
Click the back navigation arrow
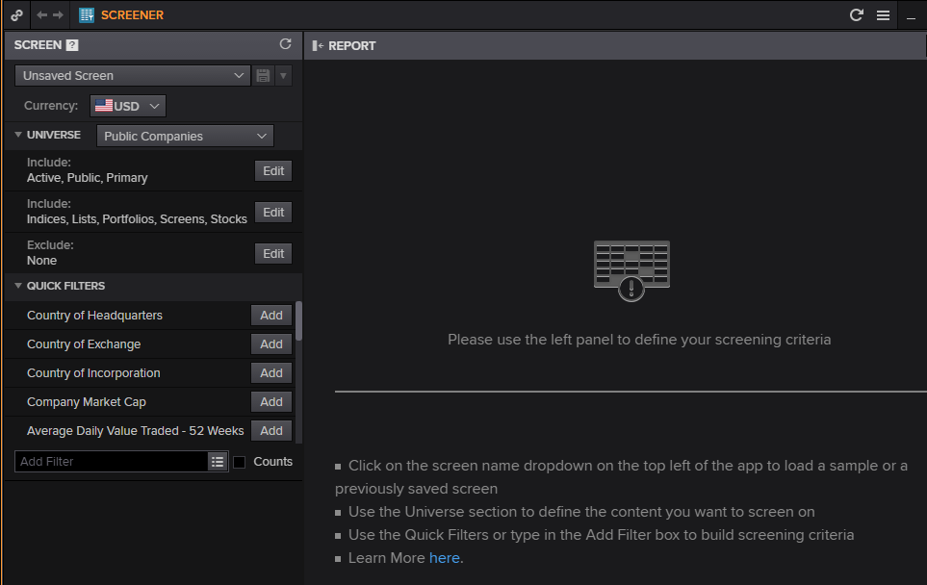41,14
